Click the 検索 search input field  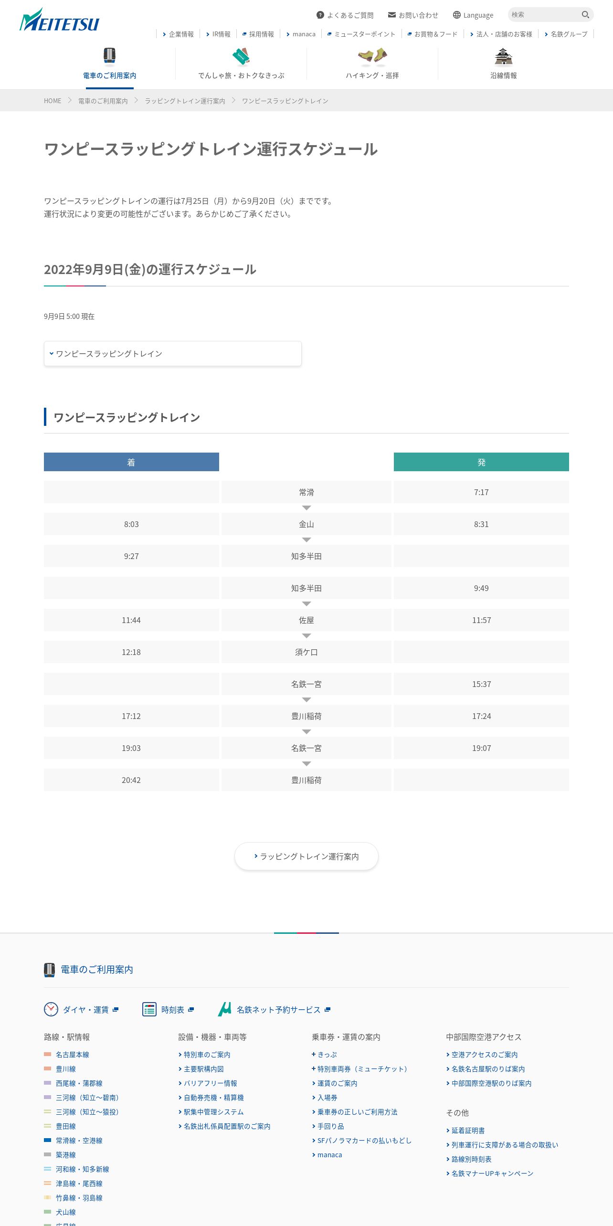[x=545, y=15]
